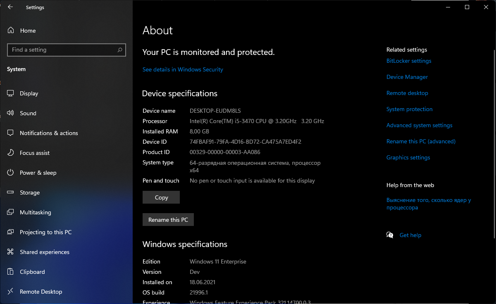Image resolution: width=496 pixels, height=304 pixels.
Task: Click the Storage drive icon
Action: point(11,192)
